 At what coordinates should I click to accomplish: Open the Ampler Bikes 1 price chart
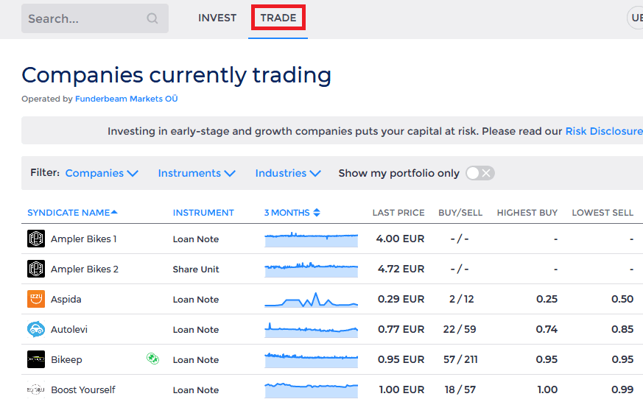(x=312, y=239)
